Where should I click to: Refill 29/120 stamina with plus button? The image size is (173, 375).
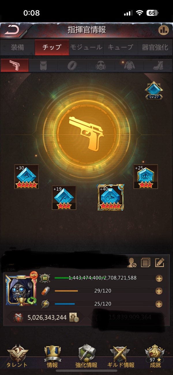(x=159, y=291)
